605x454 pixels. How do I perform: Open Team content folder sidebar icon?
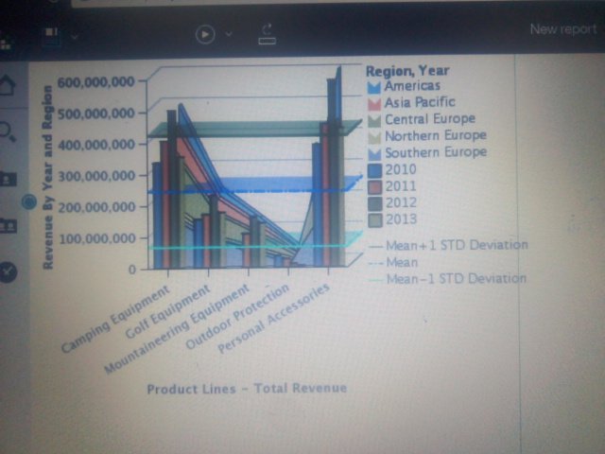click(8, 225)
